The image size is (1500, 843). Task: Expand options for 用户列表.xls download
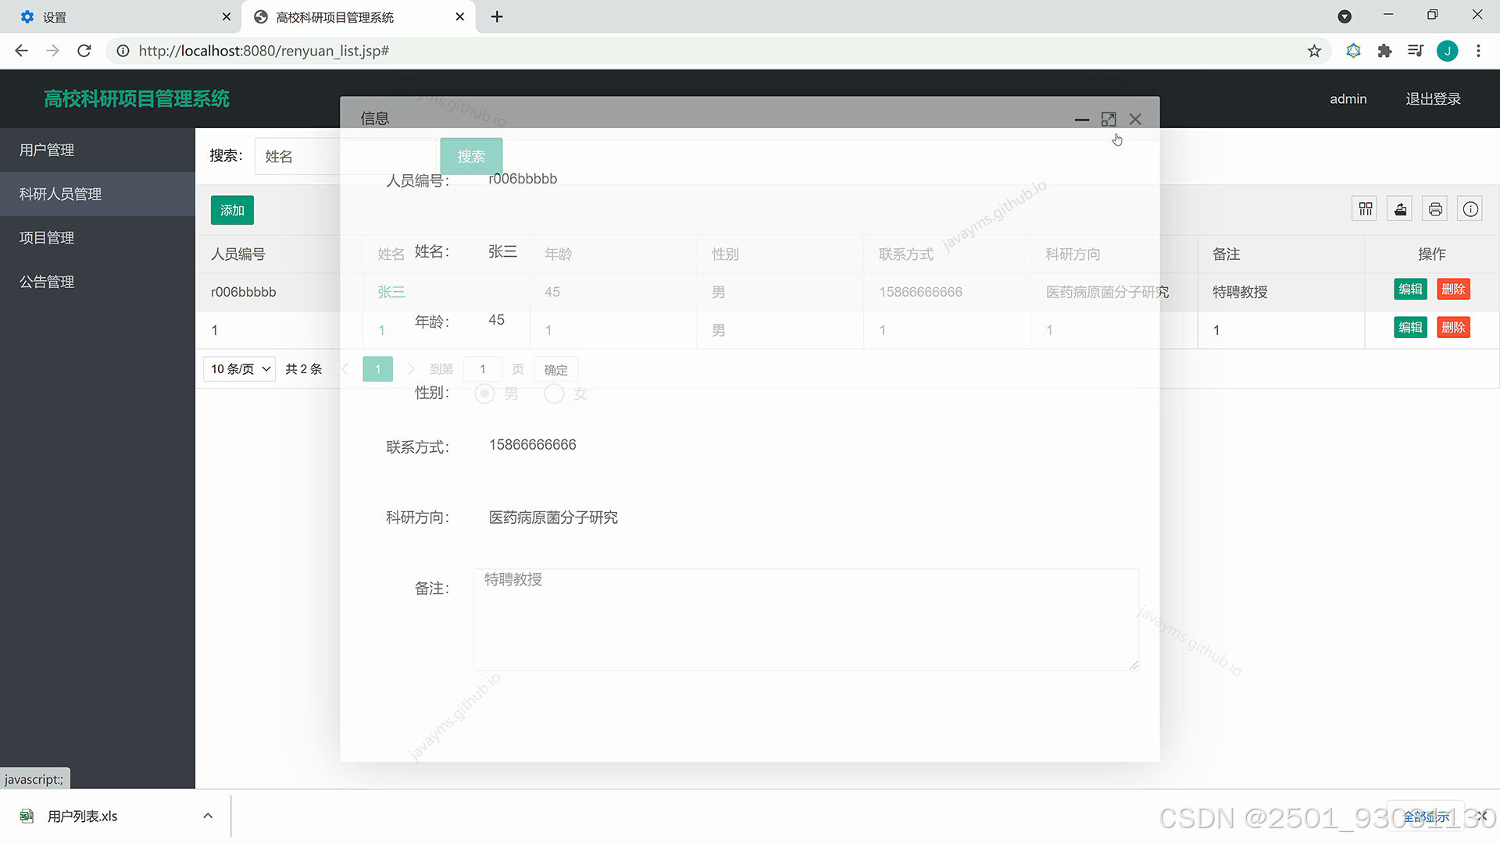pos(208,816)
